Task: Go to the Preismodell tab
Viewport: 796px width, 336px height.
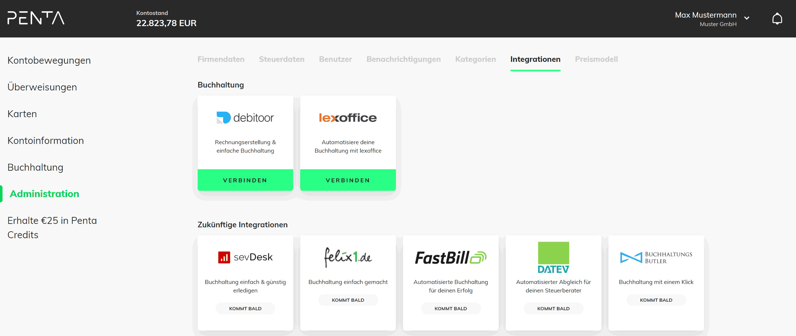Action: point(596,59)
